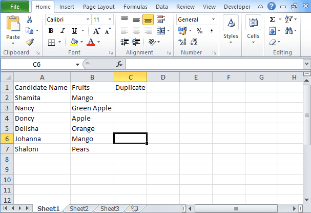Apply the cell borders icon
Screen dimensions: 311x213
pyautogui.click(x=52, y=42)
